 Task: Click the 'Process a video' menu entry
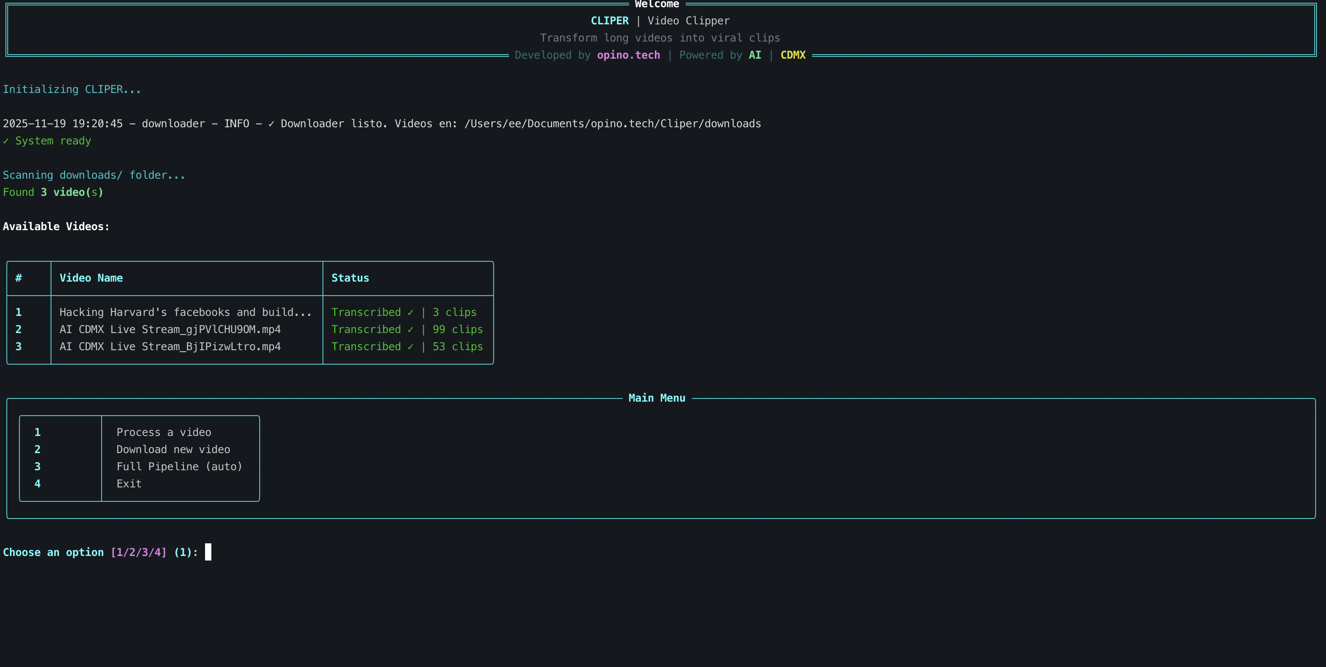point(163,432)
